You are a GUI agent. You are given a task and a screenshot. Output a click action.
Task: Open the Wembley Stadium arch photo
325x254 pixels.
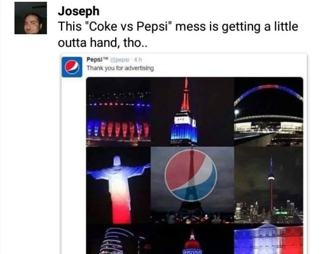(x=268, y=112)
